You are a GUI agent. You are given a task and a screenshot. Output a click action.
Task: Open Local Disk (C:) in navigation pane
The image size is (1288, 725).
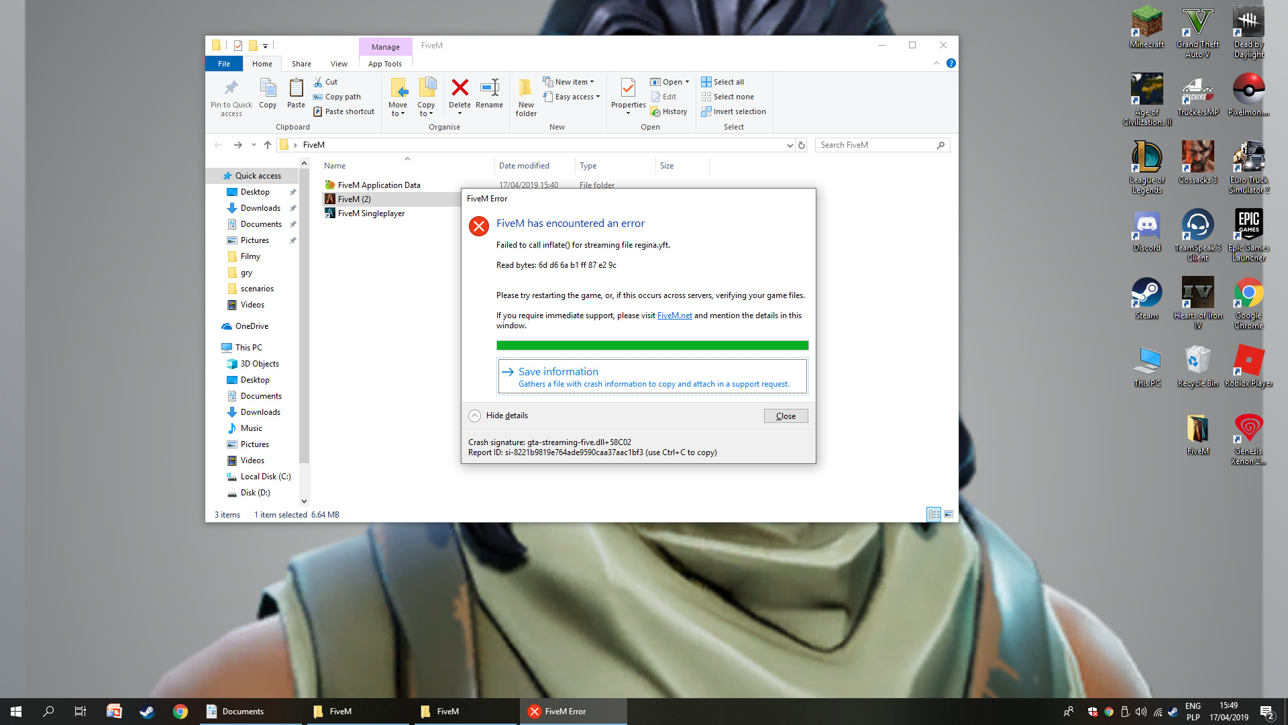pos(265,477)
